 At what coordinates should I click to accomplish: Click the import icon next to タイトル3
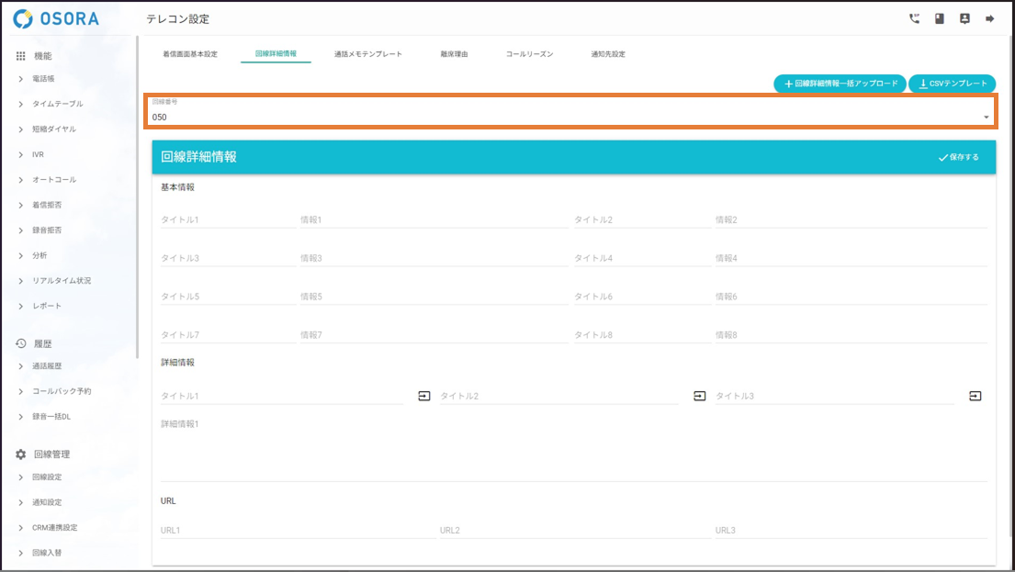pos(976,396)
